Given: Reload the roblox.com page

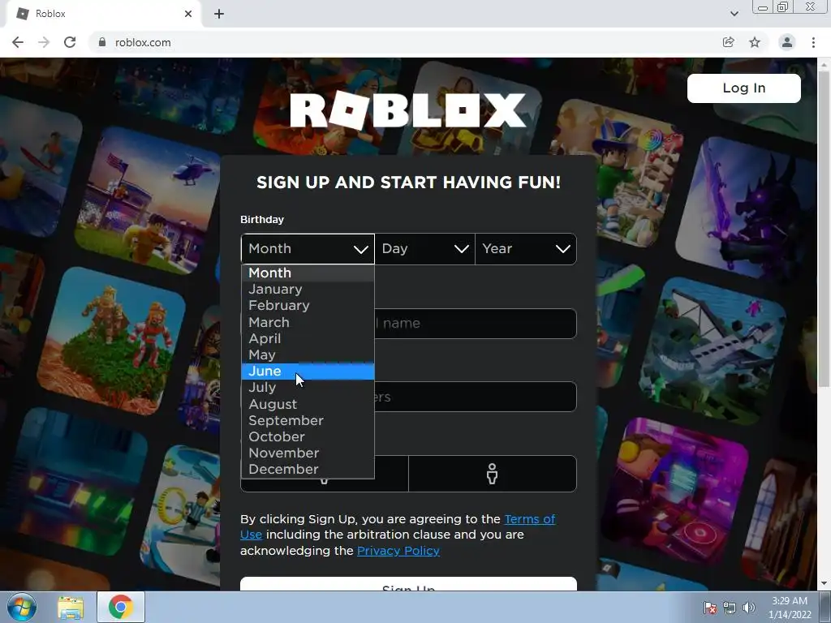Looking at the screenshot, I should 70,42.
